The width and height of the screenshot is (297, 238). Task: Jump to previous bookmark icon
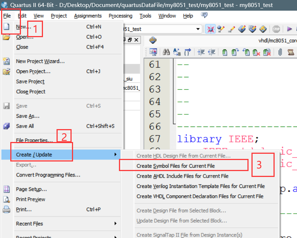point(246,52)
